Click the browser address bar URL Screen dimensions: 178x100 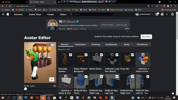click(26, 6)
